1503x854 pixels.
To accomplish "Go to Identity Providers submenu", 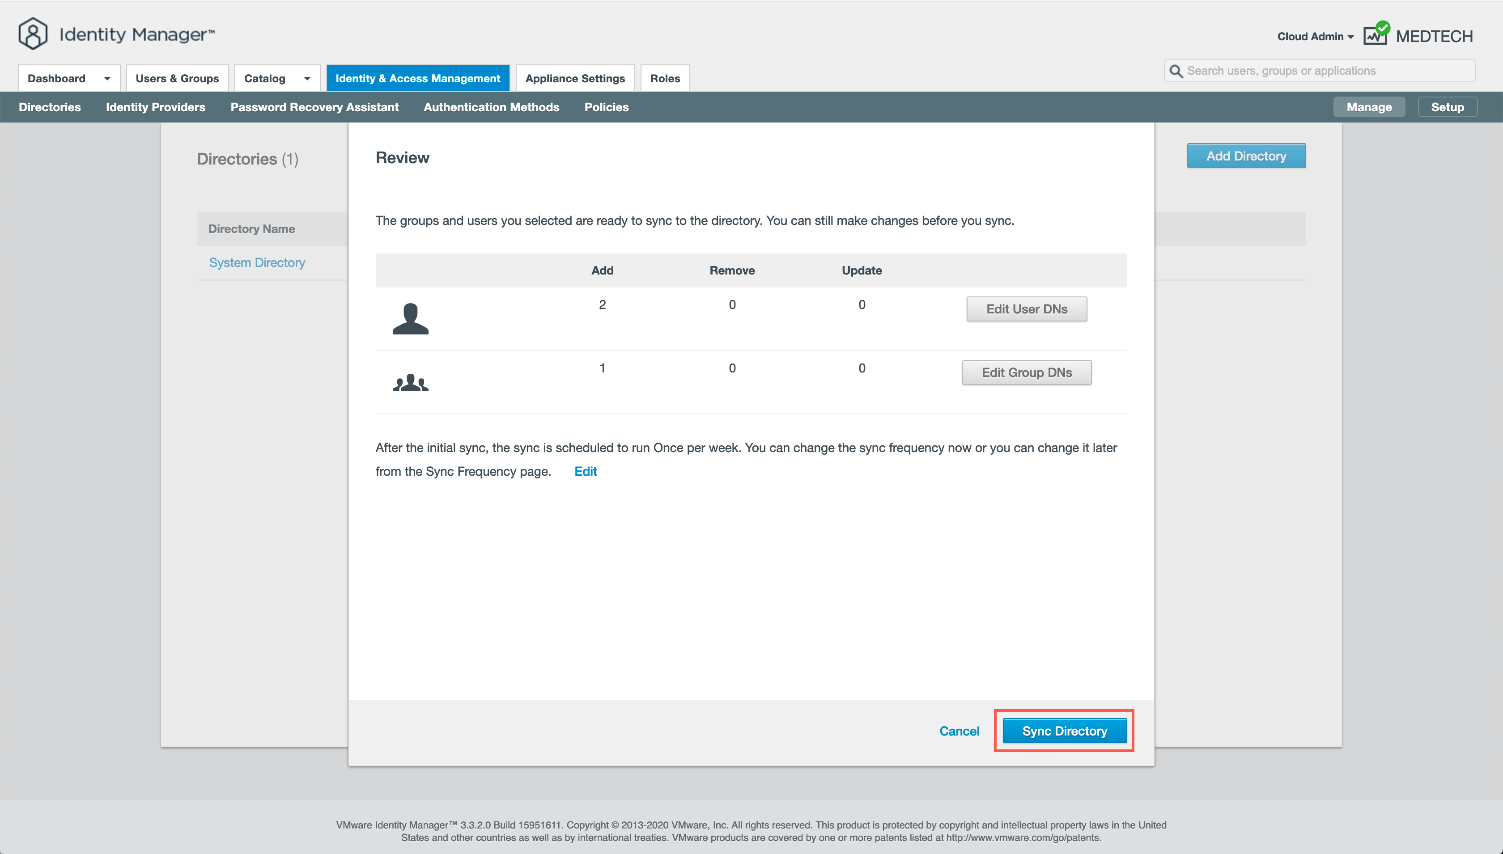I will pos(155,107).
